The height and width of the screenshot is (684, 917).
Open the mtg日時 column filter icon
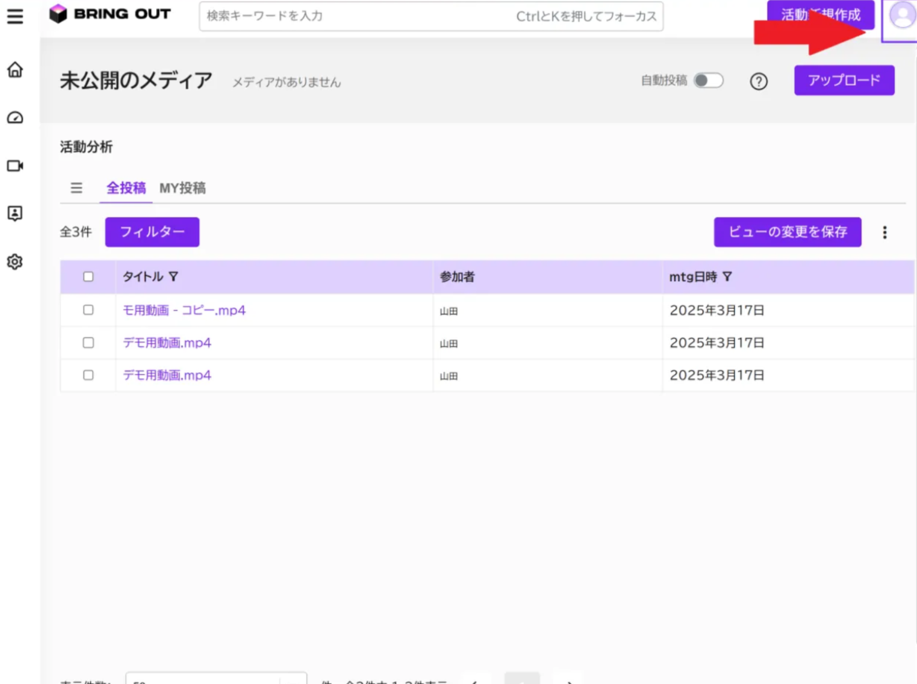click(727, 276)
